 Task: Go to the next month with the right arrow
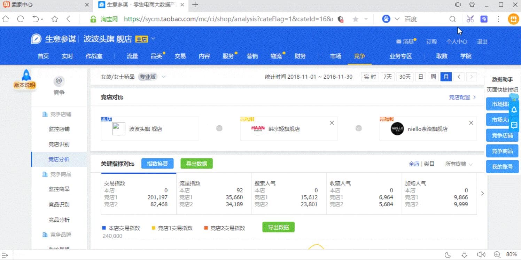pyautogui.click(x=472, y=77)
